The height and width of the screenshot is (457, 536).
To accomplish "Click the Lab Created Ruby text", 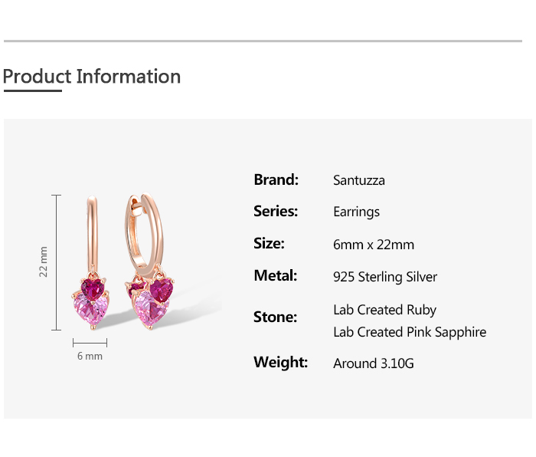I will coord(384,310).
